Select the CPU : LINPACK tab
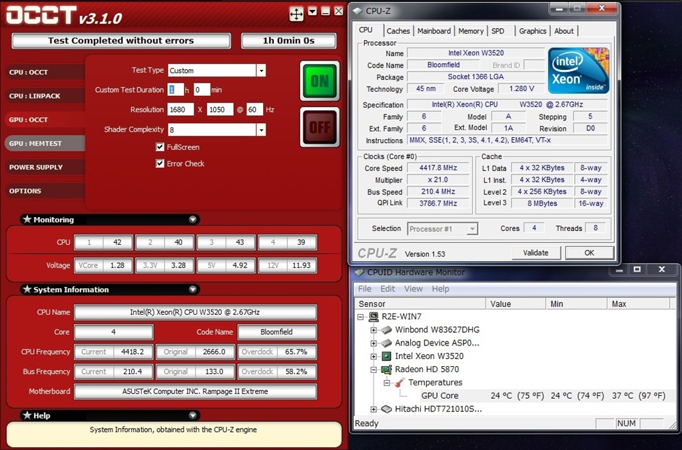The width and height of the screenshot is (682, 450). 45,96
